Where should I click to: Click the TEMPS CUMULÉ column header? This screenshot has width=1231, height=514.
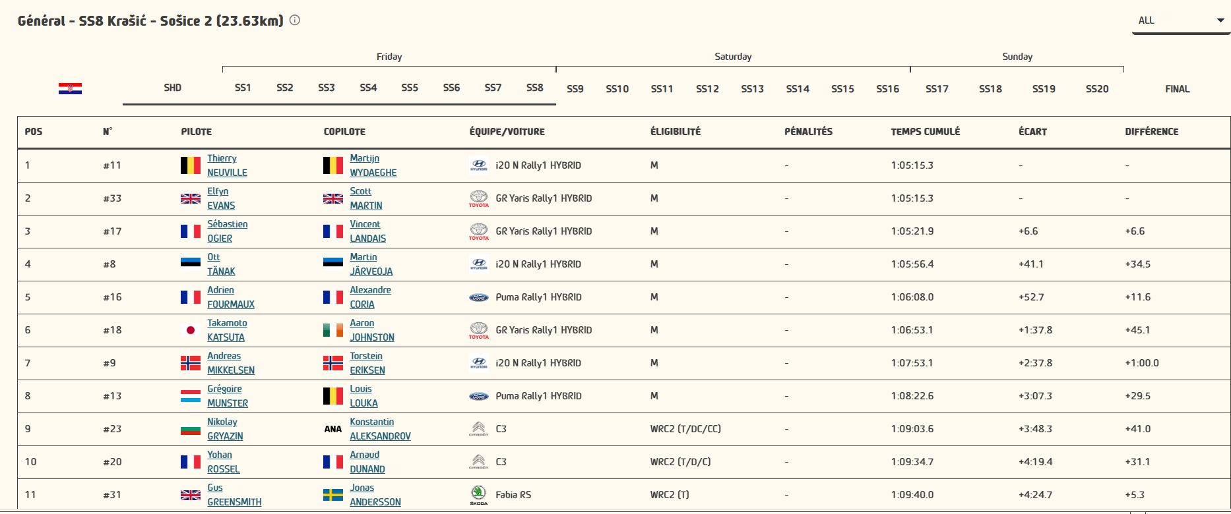(925, 132)
